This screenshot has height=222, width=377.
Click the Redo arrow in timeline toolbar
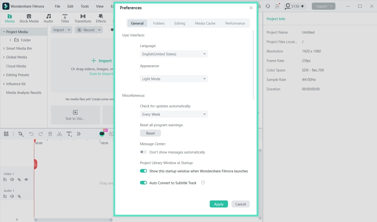tap(41, 134)
